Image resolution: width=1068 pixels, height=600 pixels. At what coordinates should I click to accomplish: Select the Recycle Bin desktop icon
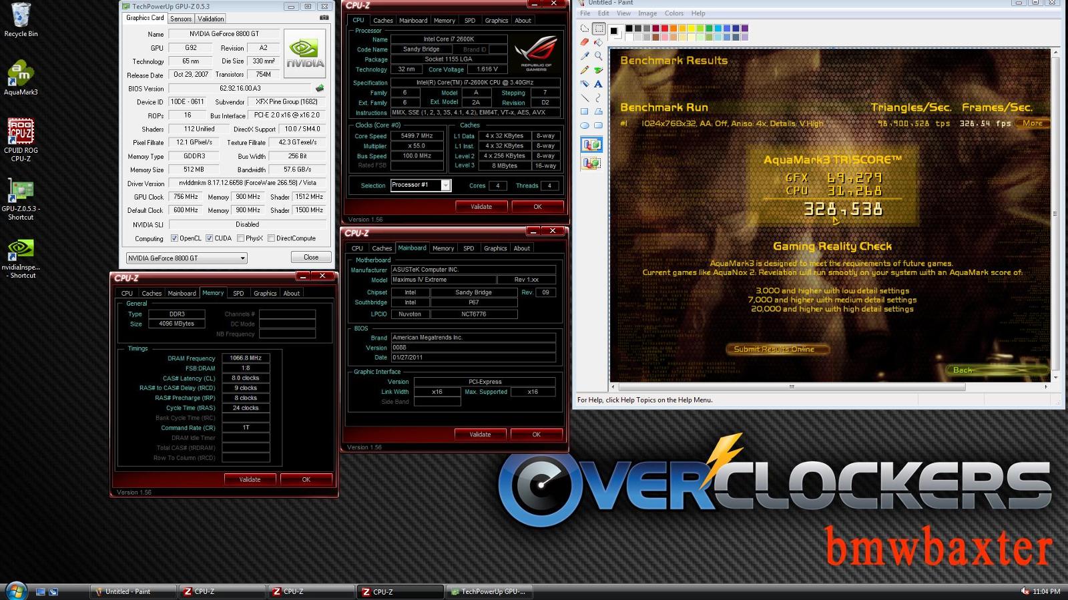(x=21, y=19)
